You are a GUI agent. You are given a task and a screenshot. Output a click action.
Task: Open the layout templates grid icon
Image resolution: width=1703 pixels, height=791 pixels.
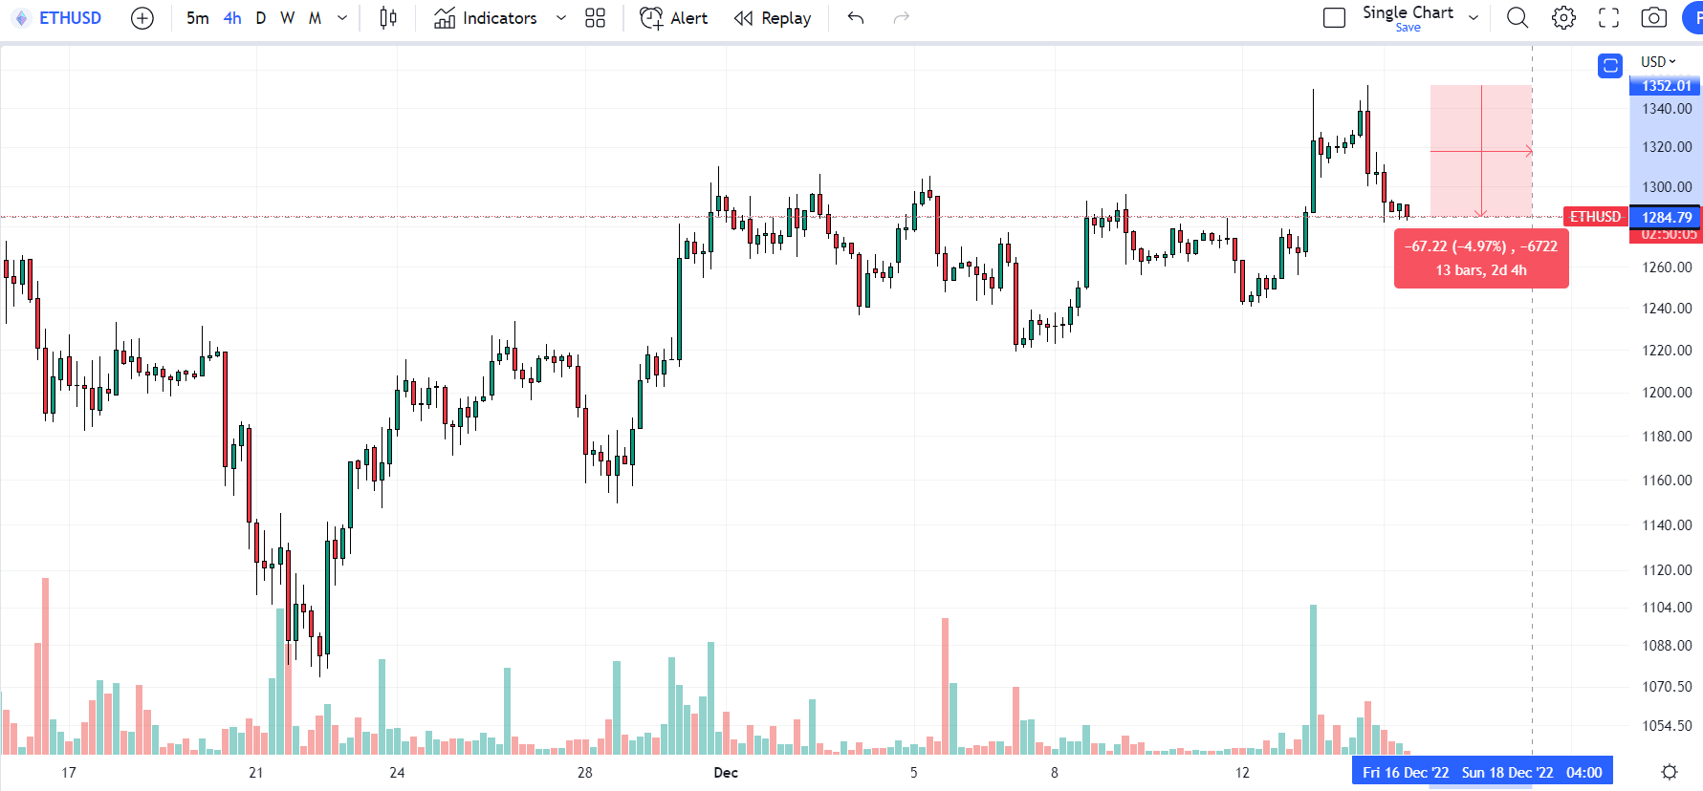595,18
